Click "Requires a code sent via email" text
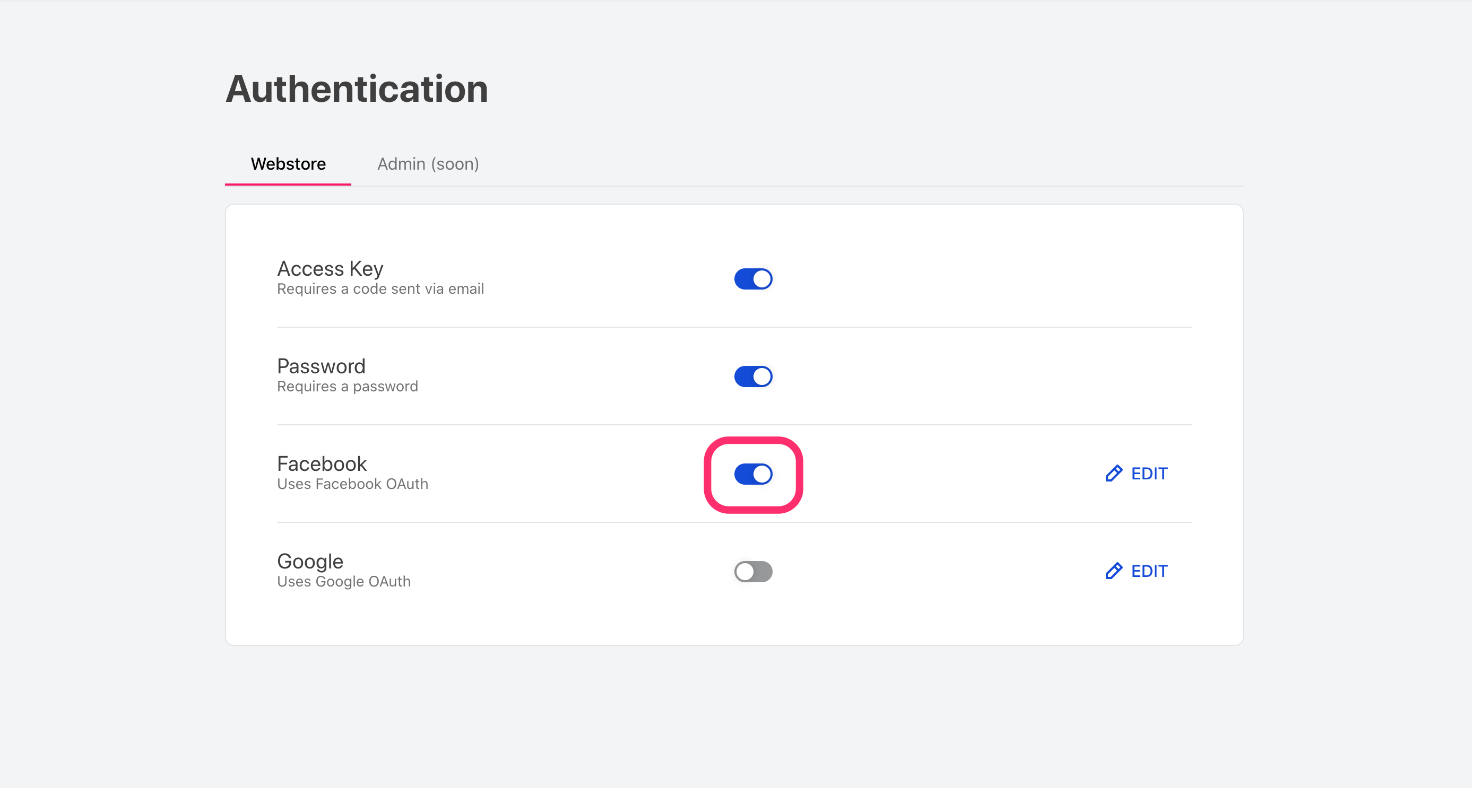The height and width of the screenshot is (788, 1472). [380, 289]
